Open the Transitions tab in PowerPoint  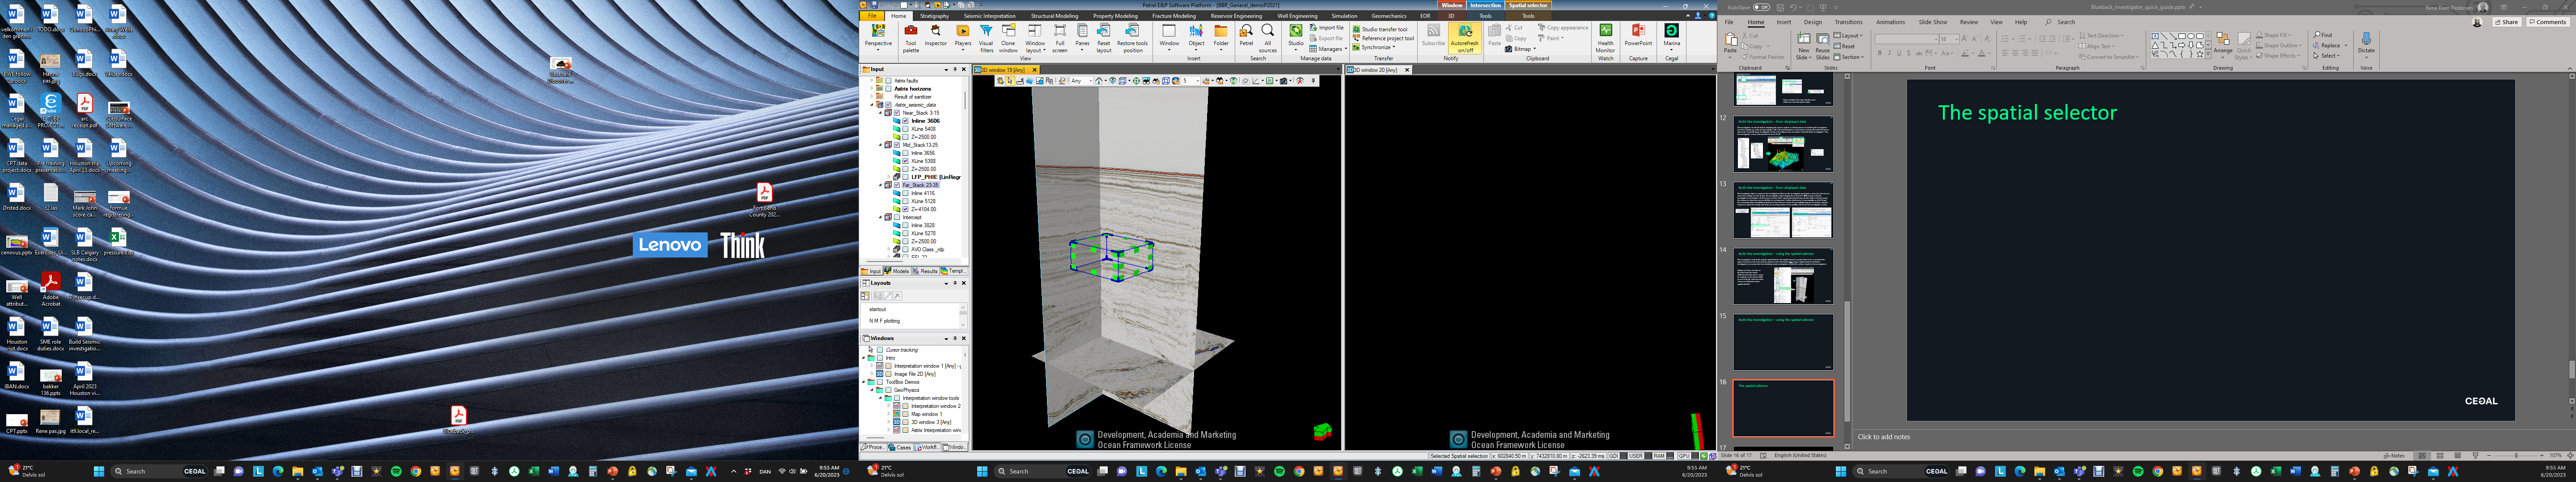point(1848,22)
